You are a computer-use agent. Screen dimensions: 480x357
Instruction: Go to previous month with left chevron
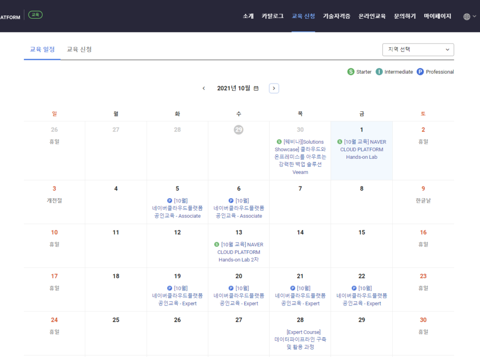(204, 89)
